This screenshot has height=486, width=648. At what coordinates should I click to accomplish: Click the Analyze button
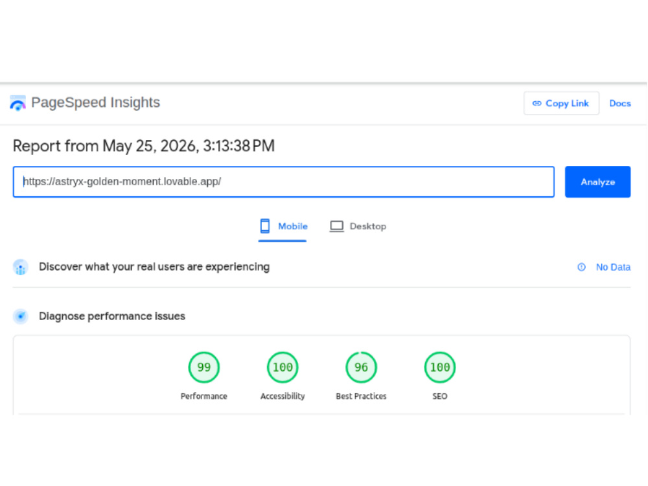[x=597, y=182]
